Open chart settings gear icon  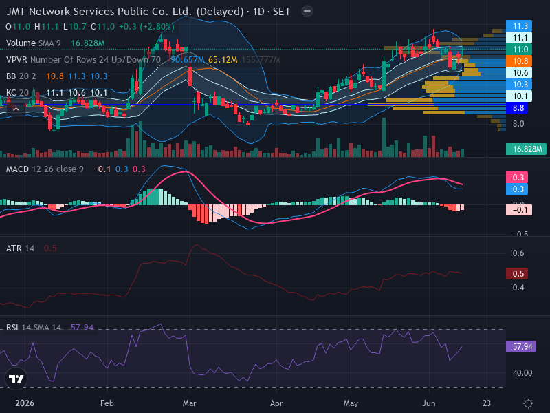528,403
